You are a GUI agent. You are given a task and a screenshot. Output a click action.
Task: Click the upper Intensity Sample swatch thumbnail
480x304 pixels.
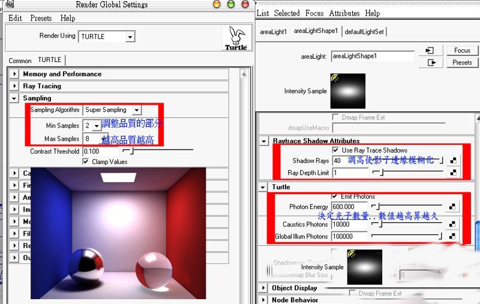point(348,91)
